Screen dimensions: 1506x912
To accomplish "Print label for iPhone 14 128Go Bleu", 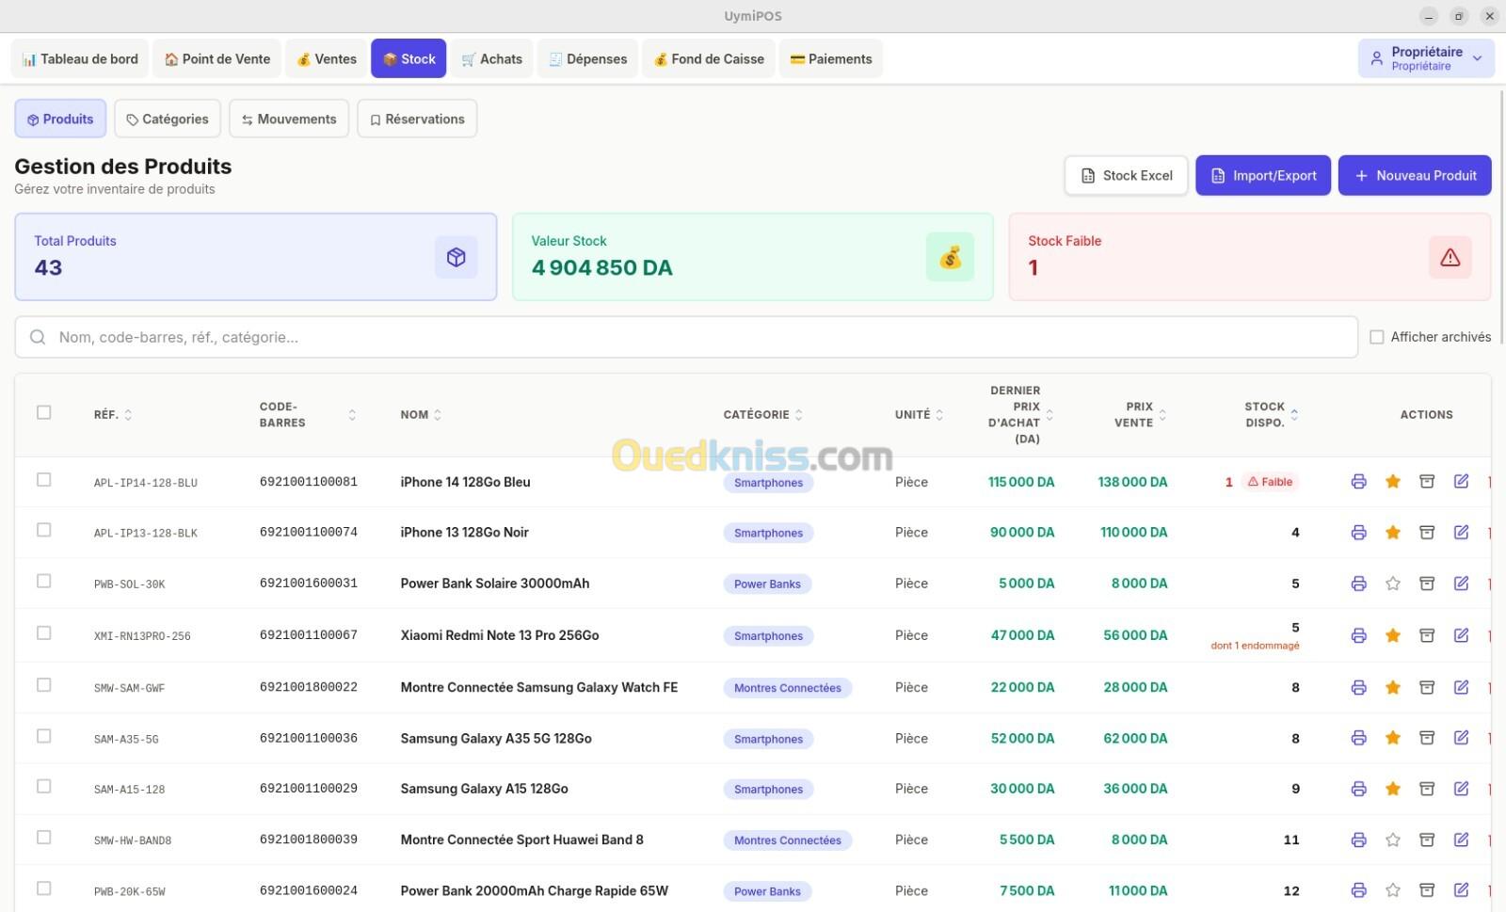I will point(1358,482).
